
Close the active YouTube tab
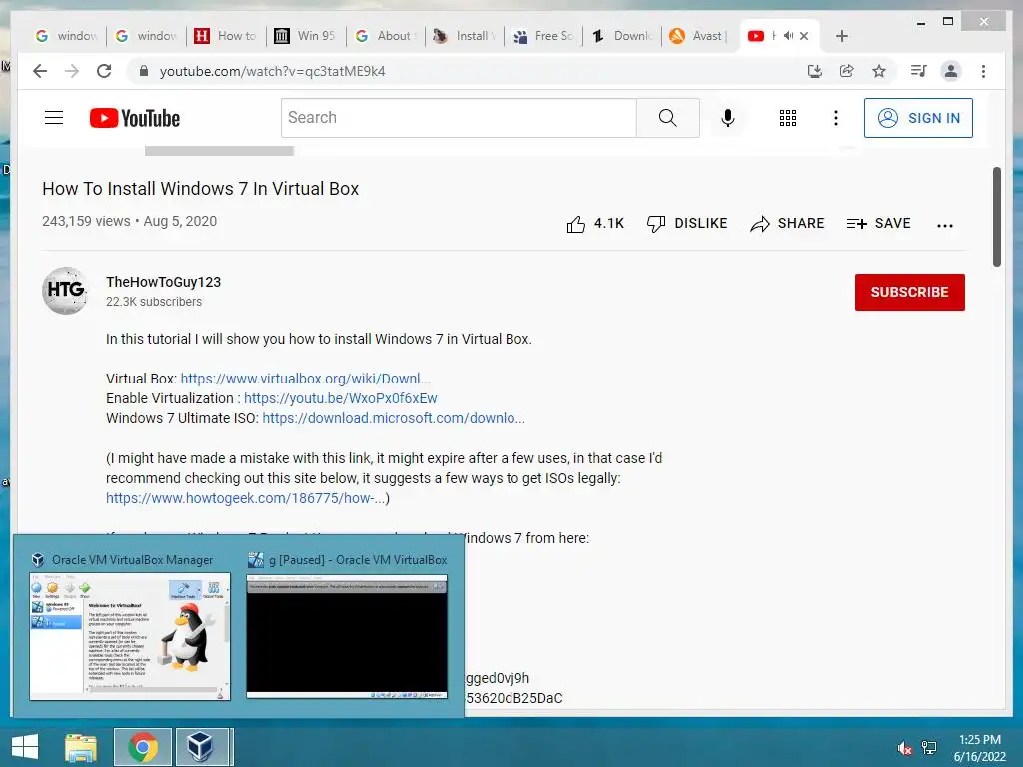[804, 36]
